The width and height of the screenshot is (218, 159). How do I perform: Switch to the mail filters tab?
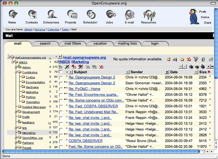pos(72,43)
